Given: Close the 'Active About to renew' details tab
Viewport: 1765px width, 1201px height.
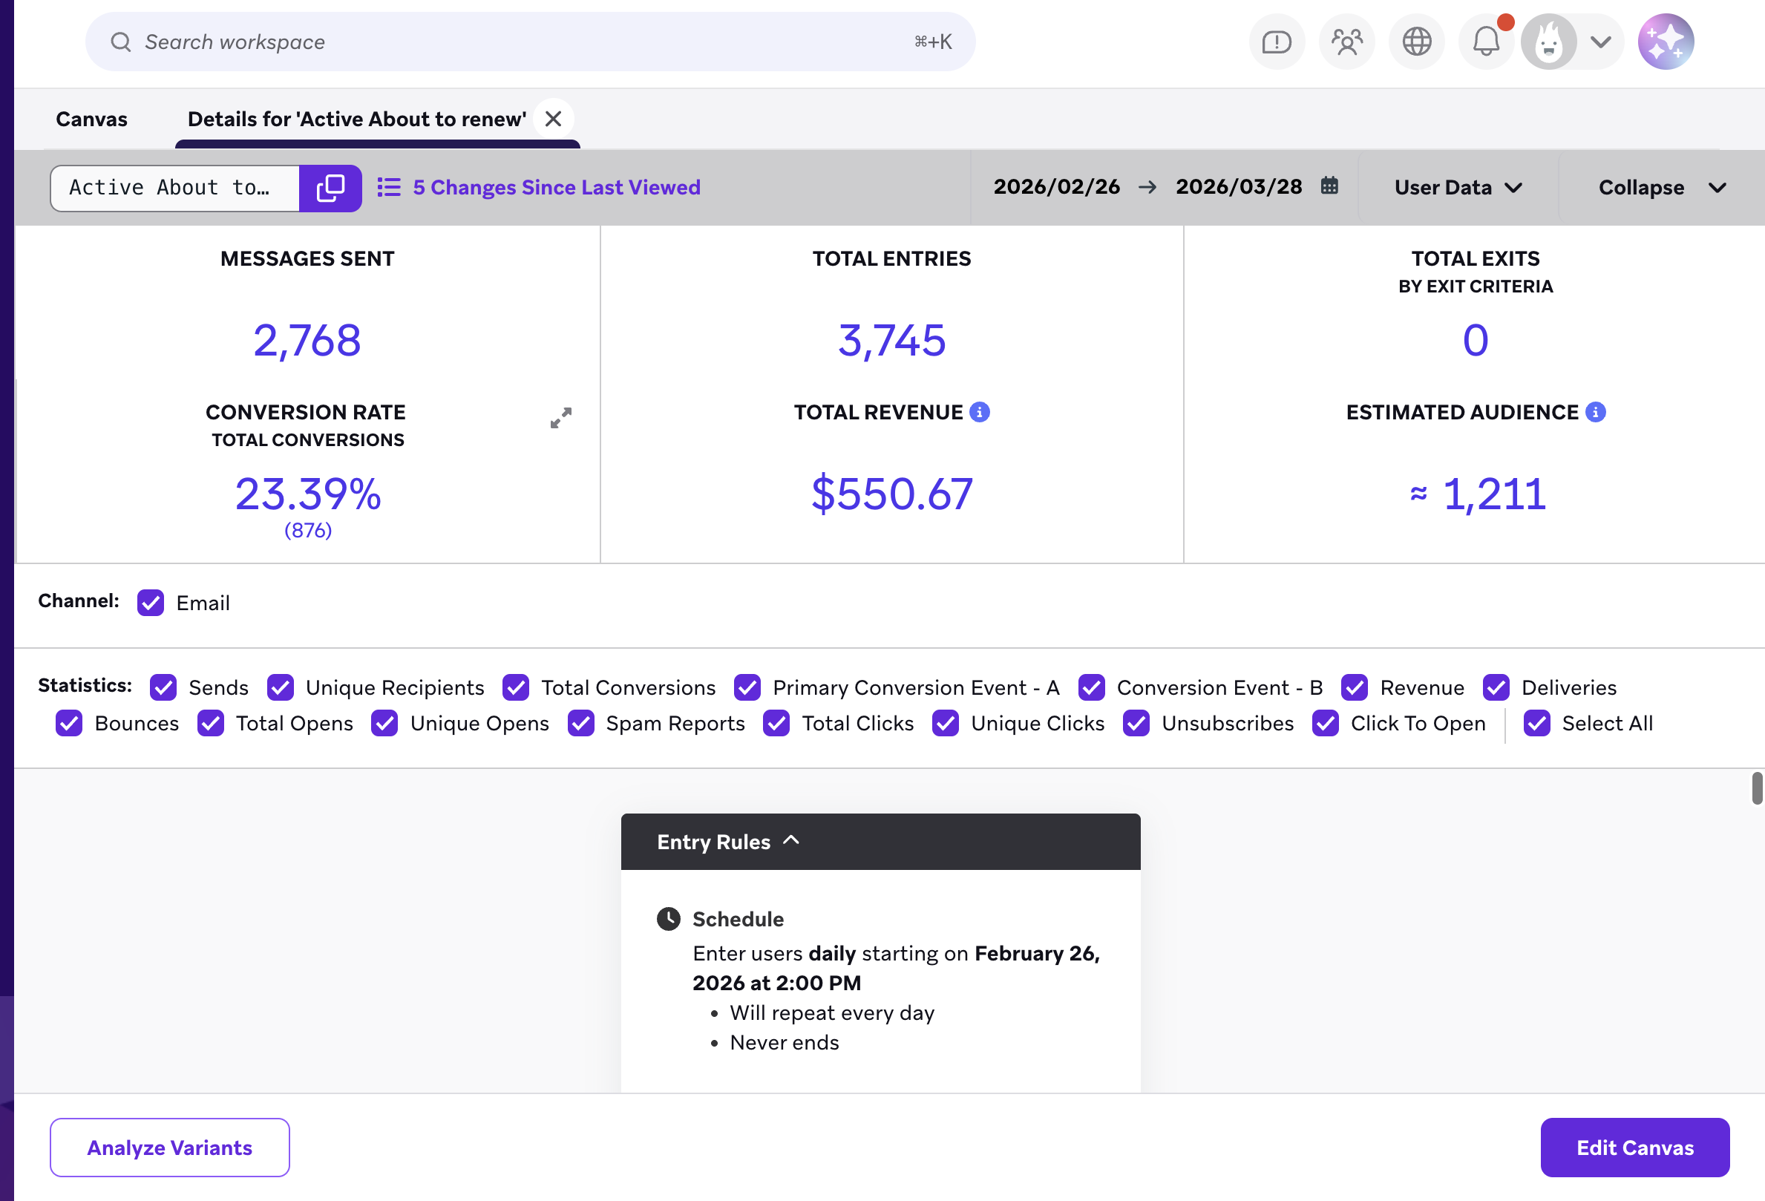Looking at the screenshot, I should (x=554, y=120).
